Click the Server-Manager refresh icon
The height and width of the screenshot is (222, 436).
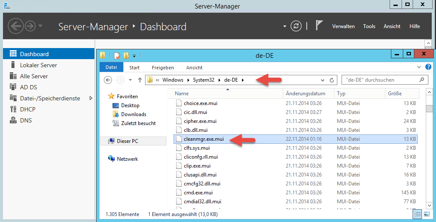296,26
